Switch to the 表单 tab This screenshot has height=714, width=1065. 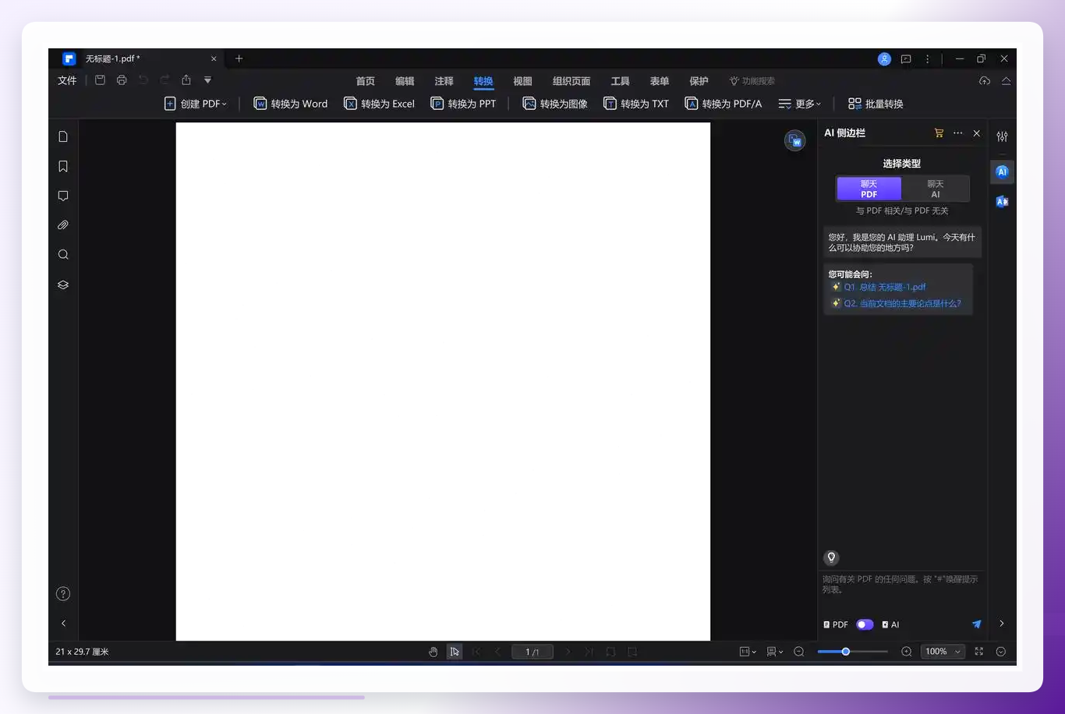pyautogui.click(x=660, y=81)
